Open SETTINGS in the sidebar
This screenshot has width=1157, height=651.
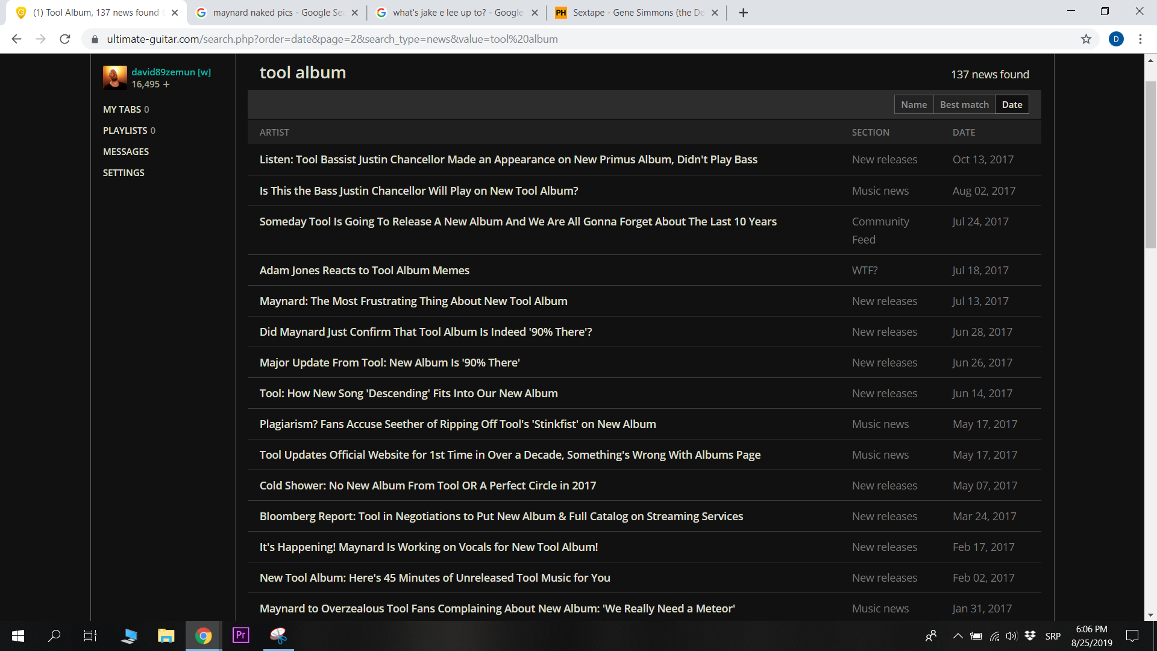click(x=124, y=172)
